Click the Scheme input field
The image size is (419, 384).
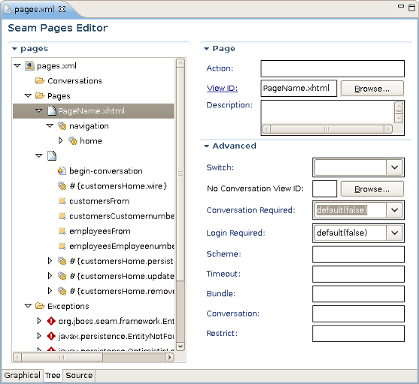pos(358,254)
